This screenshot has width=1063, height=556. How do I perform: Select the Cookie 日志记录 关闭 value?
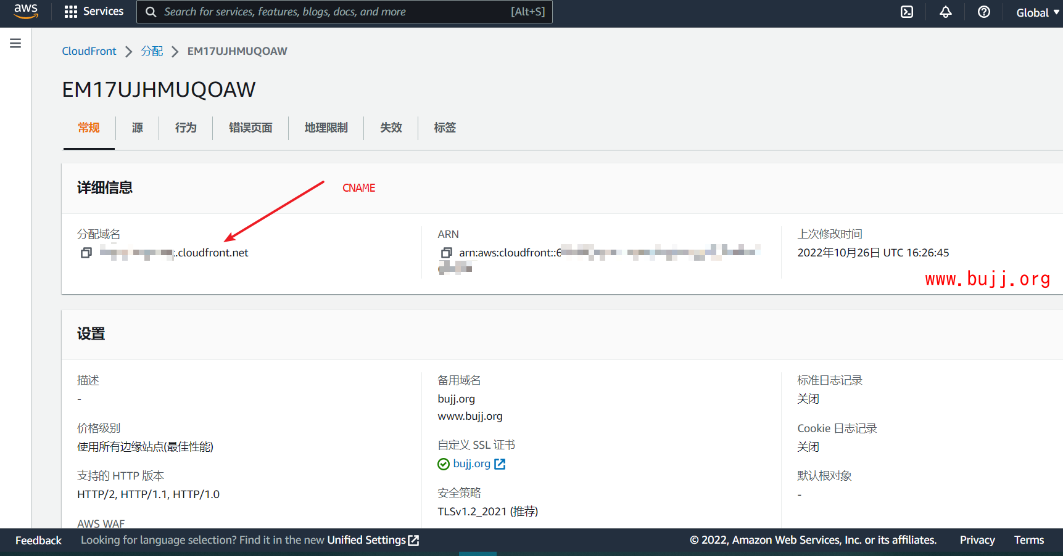click(808, 447)
